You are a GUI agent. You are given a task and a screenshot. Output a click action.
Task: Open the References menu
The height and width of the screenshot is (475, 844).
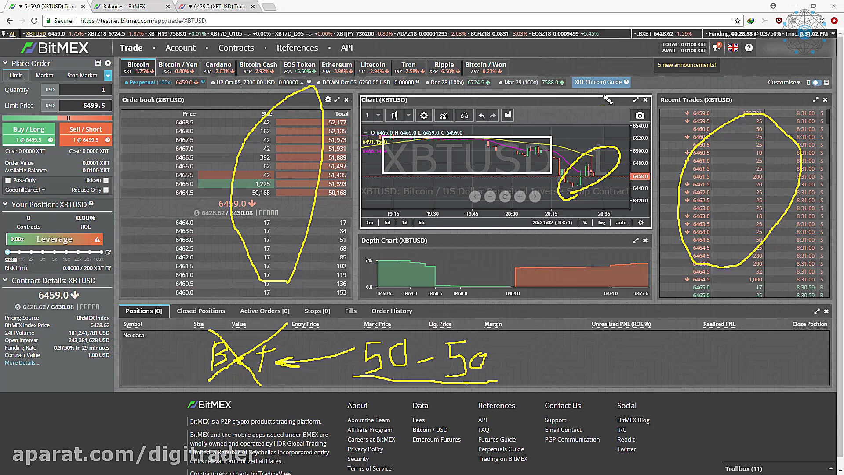pos(297,47)
